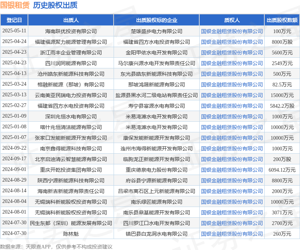The width and height of the screenshot is (300, 250).
Task: Select amount 15000万元
Action: click(282, 95)
